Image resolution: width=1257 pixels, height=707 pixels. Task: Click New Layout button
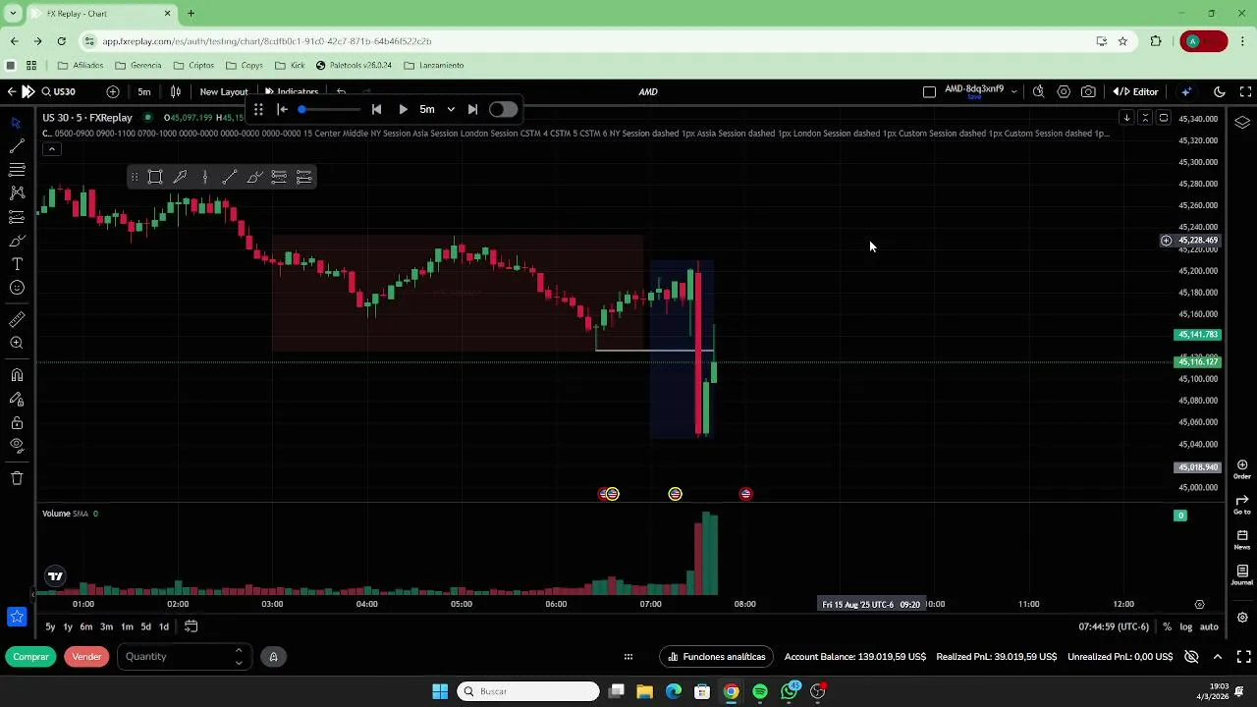(224, 91)
